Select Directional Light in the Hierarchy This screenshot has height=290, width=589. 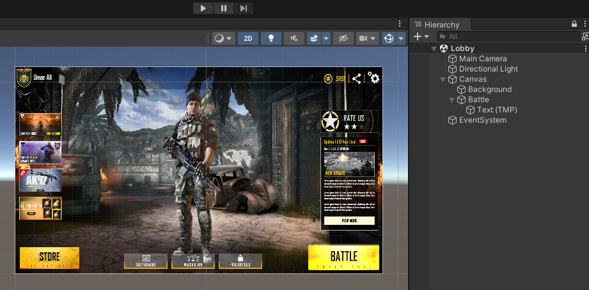click(489, 69)
